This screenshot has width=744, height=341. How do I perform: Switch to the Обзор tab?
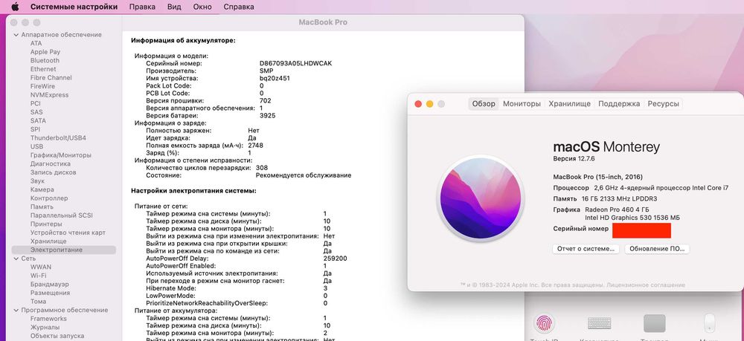(484, 104)
